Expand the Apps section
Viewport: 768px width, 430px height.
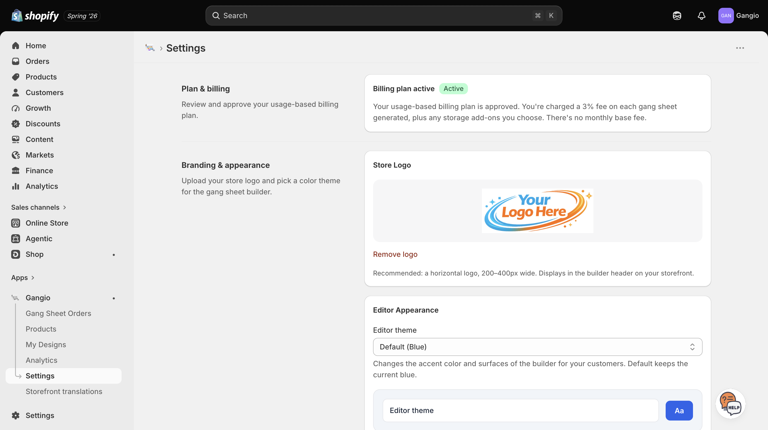click(x=23, y=278)
